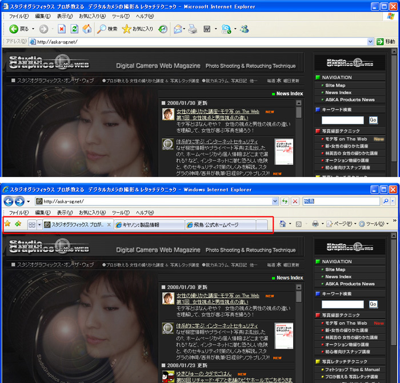The image size is (400, 383).
Task: Open ASKA Products News link in lower page
Action: 350,284
